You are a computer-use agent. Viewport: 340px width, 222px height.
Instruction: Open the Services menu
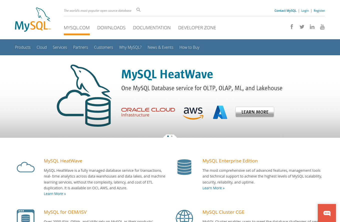pos(60,47)
